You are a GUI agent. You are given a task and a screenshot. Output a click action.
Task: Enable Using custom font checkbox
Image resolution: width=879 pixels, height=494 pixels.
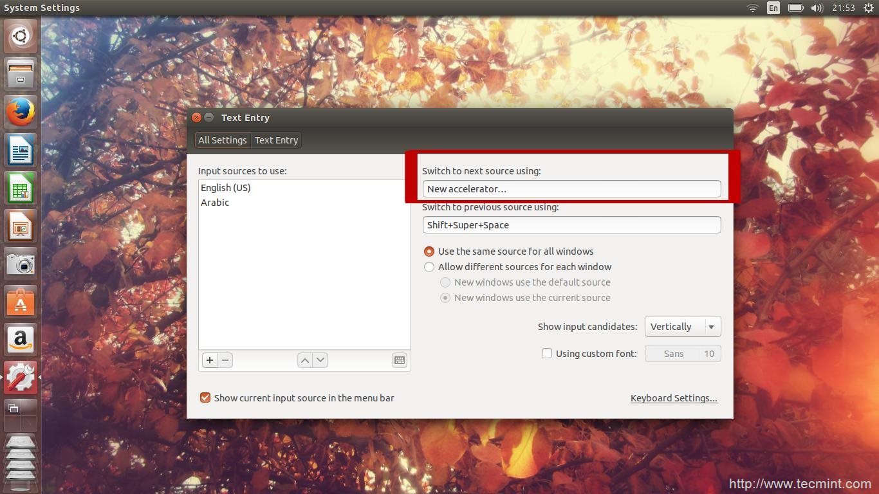point(547,353)
